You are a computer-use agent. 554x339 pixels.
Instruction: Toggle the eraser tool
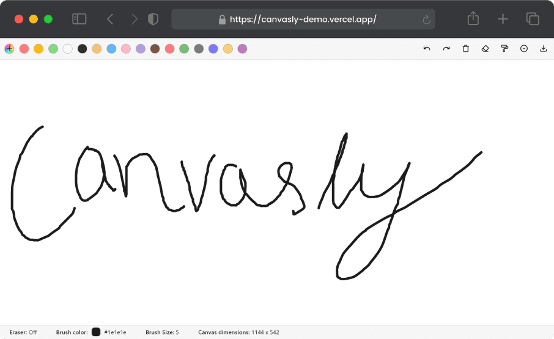[485, 48]
